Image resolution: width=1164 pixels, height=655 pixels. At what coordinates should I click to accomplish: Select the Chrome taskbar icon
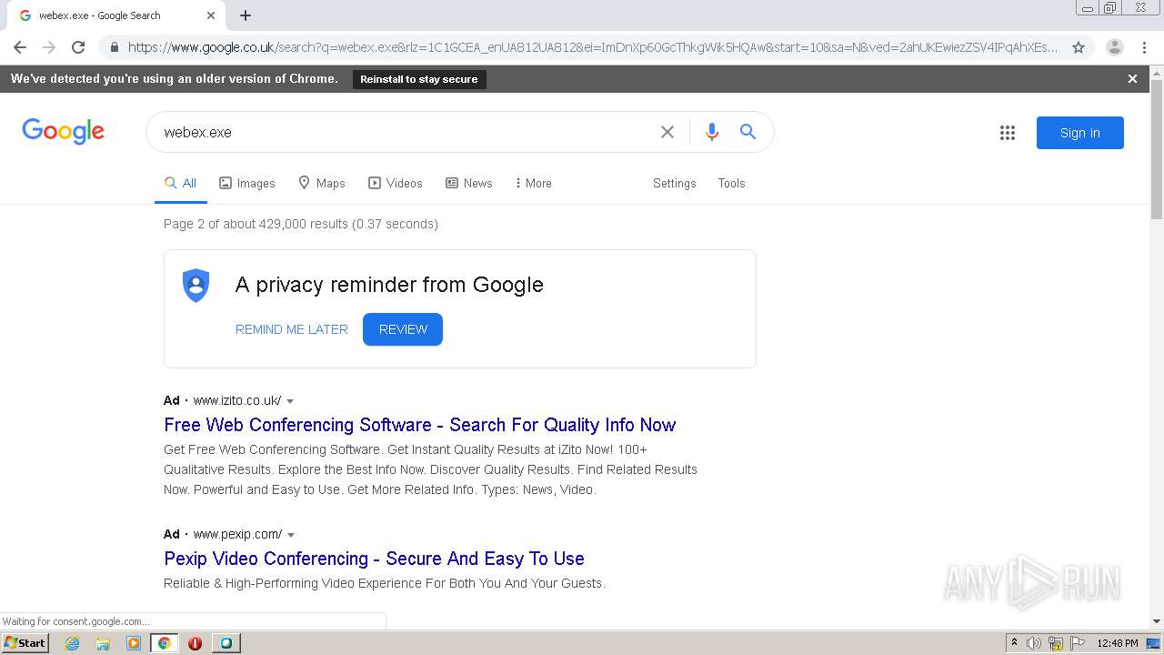click(164, 643)
